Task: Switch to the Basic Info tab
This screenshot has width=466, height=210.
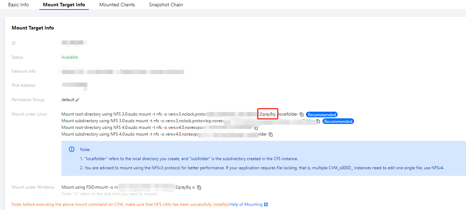Action: (x=18, y=5)
